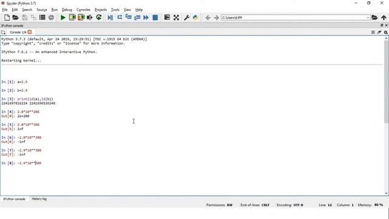Open the PYTHONPATH manager Python icon
This screenshot has width=389, height=219.
196,18
